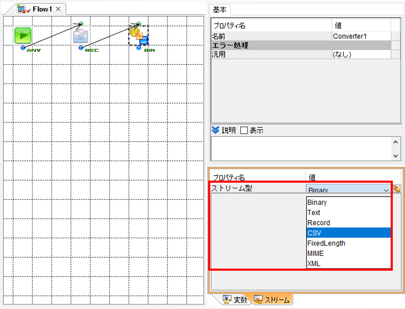Select XML in the stream type list
This screenshot has height=309, width=405.
[349, 264]
